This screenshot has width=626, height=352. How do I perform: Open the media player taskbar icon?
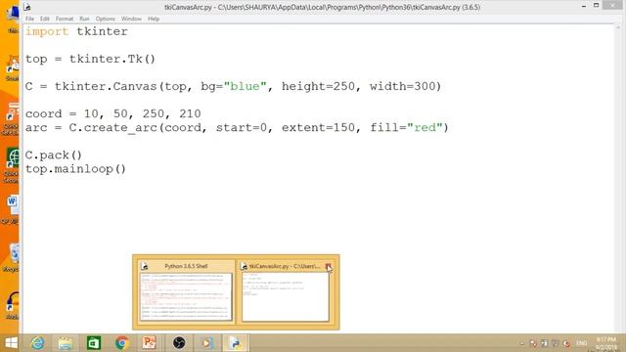tap(206, 343)
